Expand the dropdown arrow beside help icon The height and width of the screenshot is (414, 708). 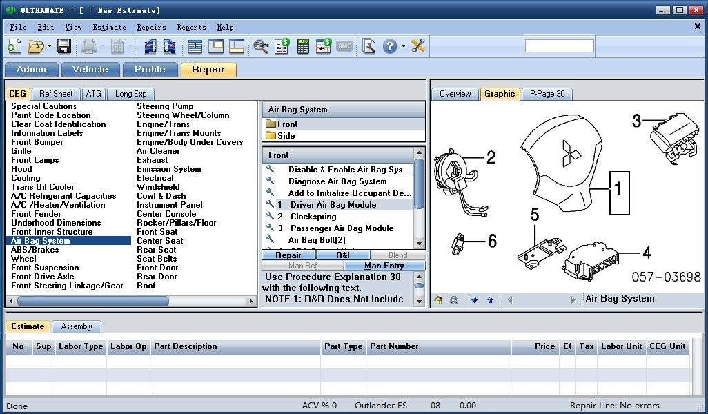[403, 46]
